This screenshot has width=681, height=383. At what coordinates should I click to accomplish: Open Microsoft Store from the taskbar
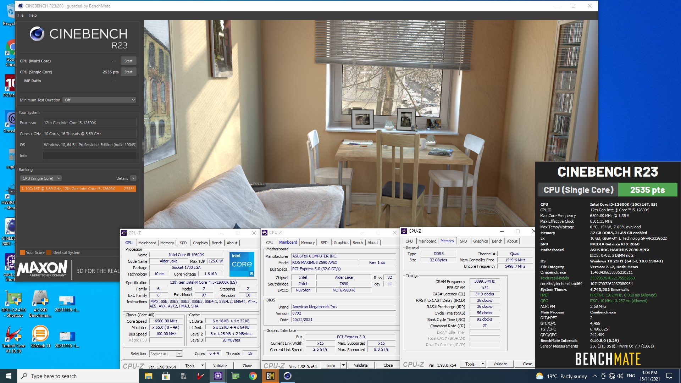click(166, 376)
